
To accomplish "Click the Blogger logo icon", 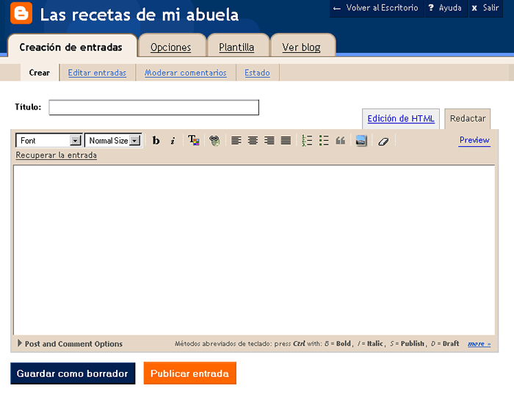I will 21,13.
